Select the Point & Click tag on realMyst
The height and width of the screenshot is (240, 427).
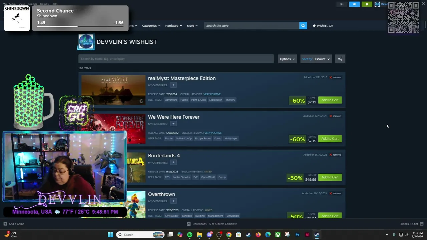198,100
